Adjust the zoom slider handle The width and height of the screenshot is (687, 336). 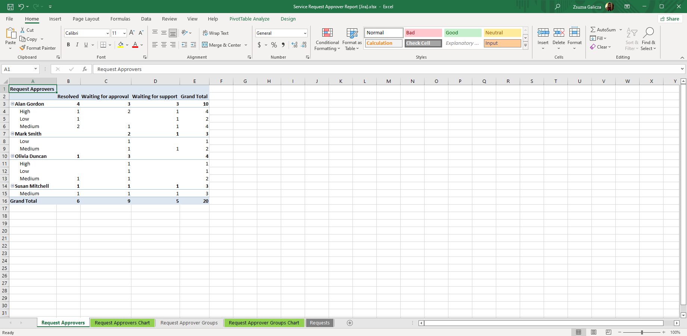click(642, 332)
